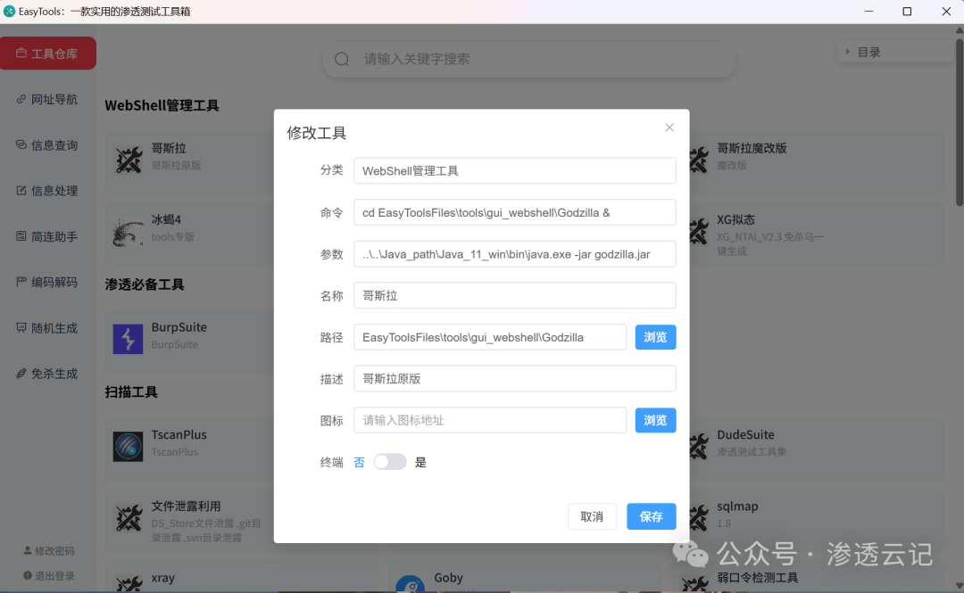This screenshot has height=593, width=964.
Task: Click 修改密码 link at bottom left
Action: pos(49,550)
